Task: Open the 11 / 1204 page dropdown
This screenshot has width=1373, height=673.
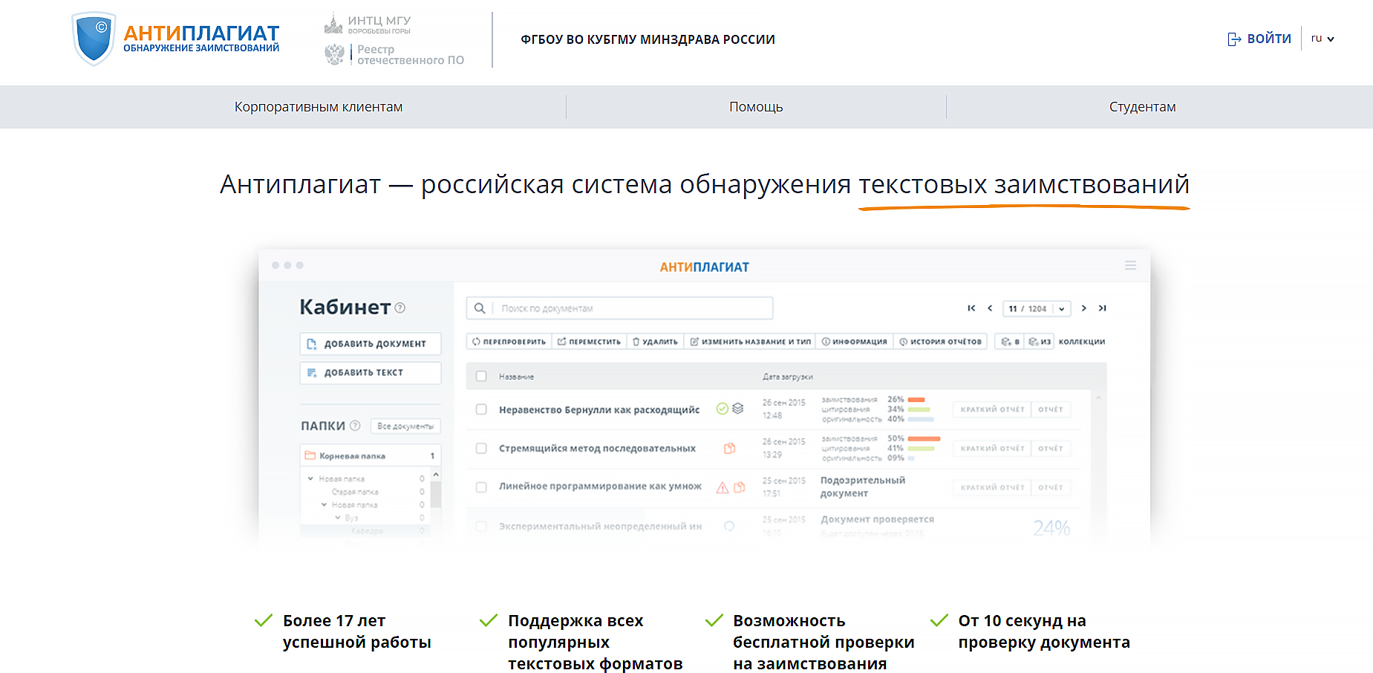Action: (x=1037, y=308)
